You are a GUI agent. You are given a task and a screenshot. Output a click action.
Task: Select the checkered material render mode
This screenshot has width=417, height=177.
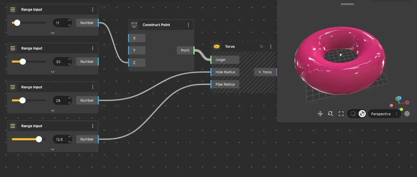[362, 114]
